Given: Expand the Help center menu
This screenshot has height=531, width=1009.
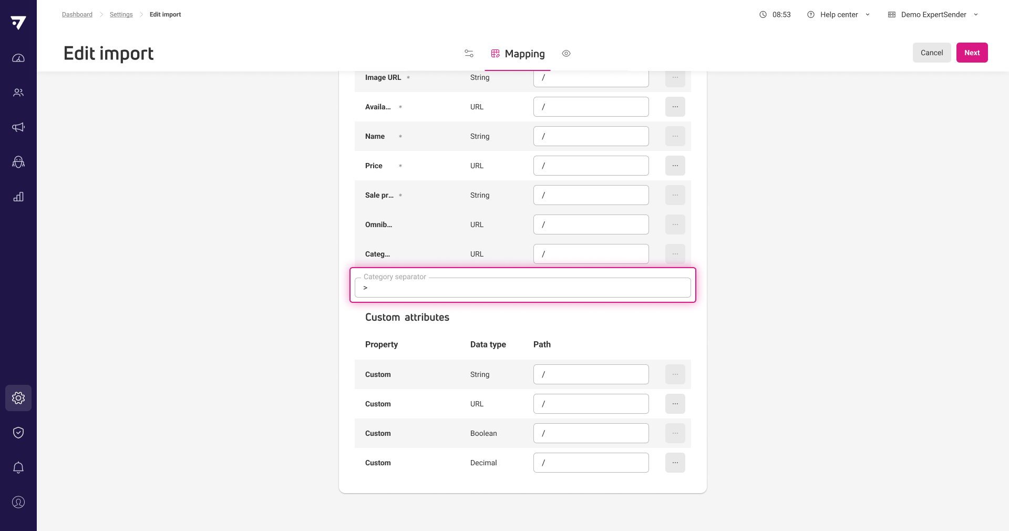Looking at the screenshot, I should [839, 15].
